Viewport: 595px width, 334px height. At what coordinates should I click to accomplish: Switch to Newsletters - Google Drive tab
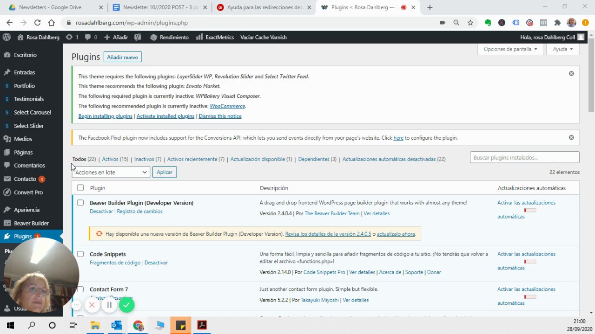(56, 7)
